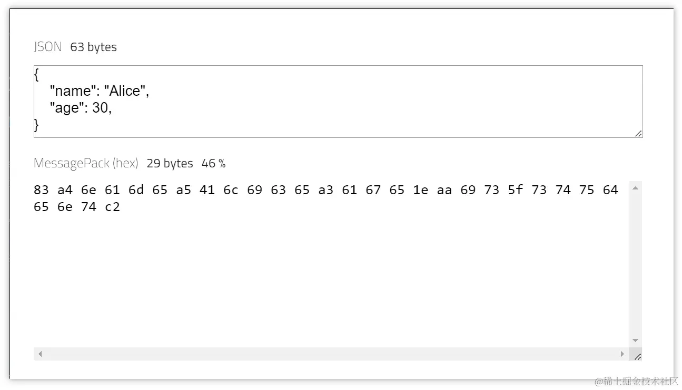Click the 63 bytes size indicator

point(93,47)
